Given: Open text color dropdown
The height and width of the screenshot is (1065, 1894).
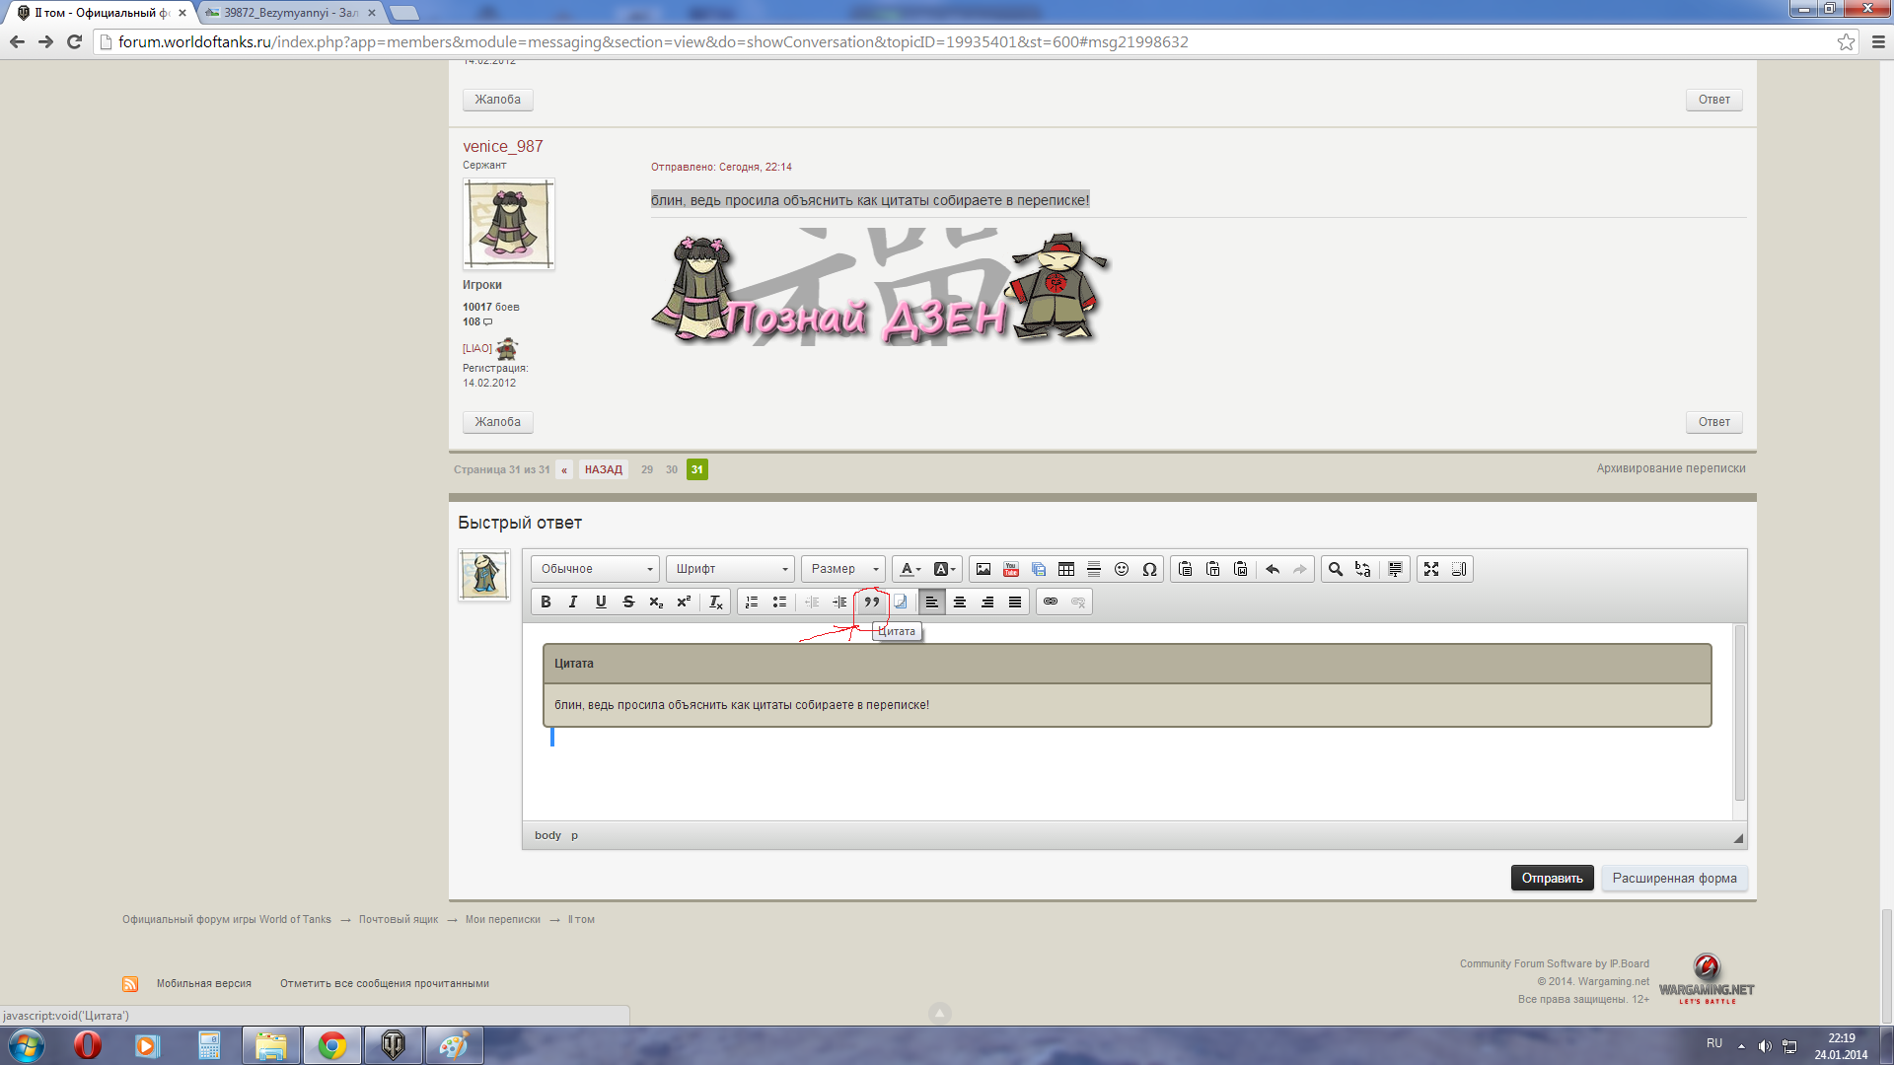Looking at the screenshot, I should tap(911, 569).
